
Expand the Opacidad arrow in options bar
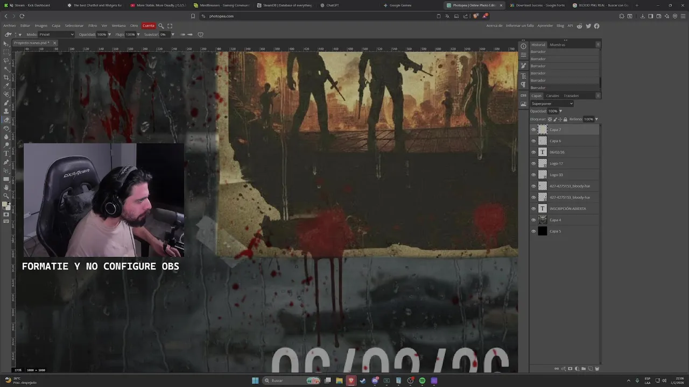coord(109,34)
